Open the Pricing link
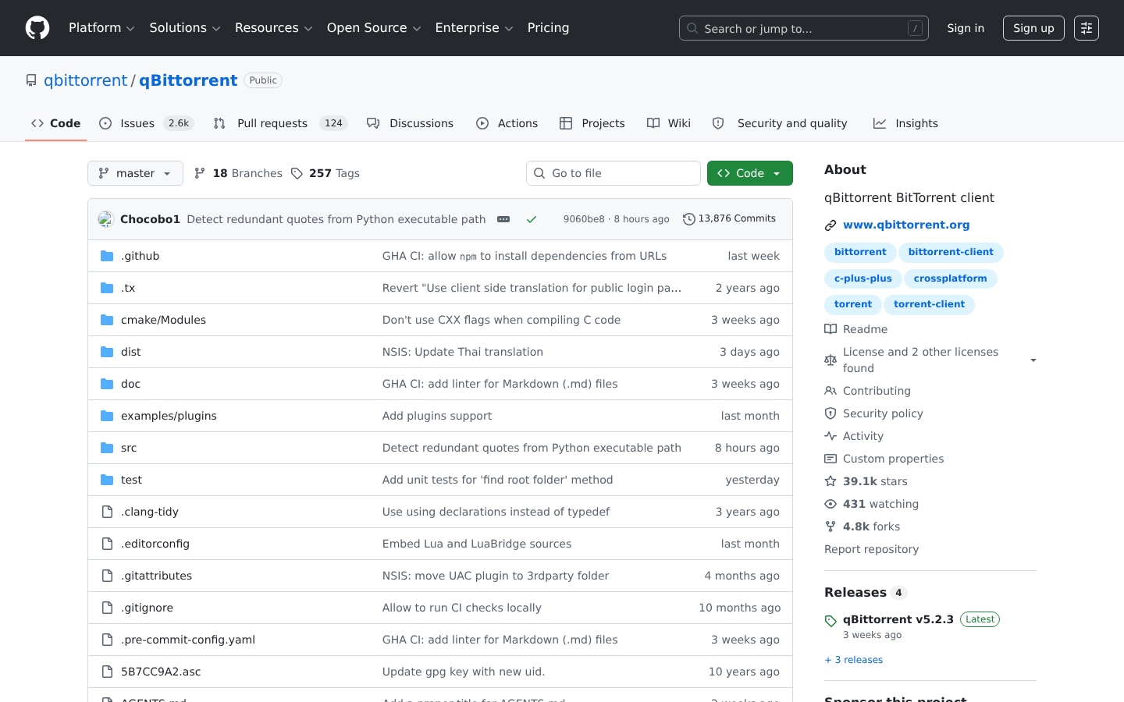 [x=548, y=28]
